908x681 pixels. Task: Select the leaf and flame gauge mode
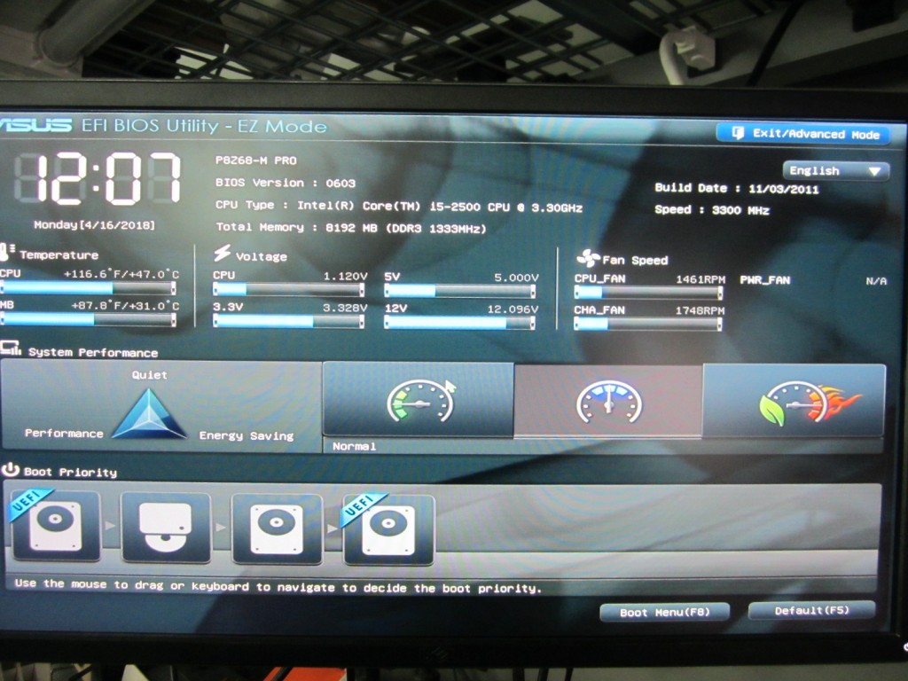click(x=794, y=401)
